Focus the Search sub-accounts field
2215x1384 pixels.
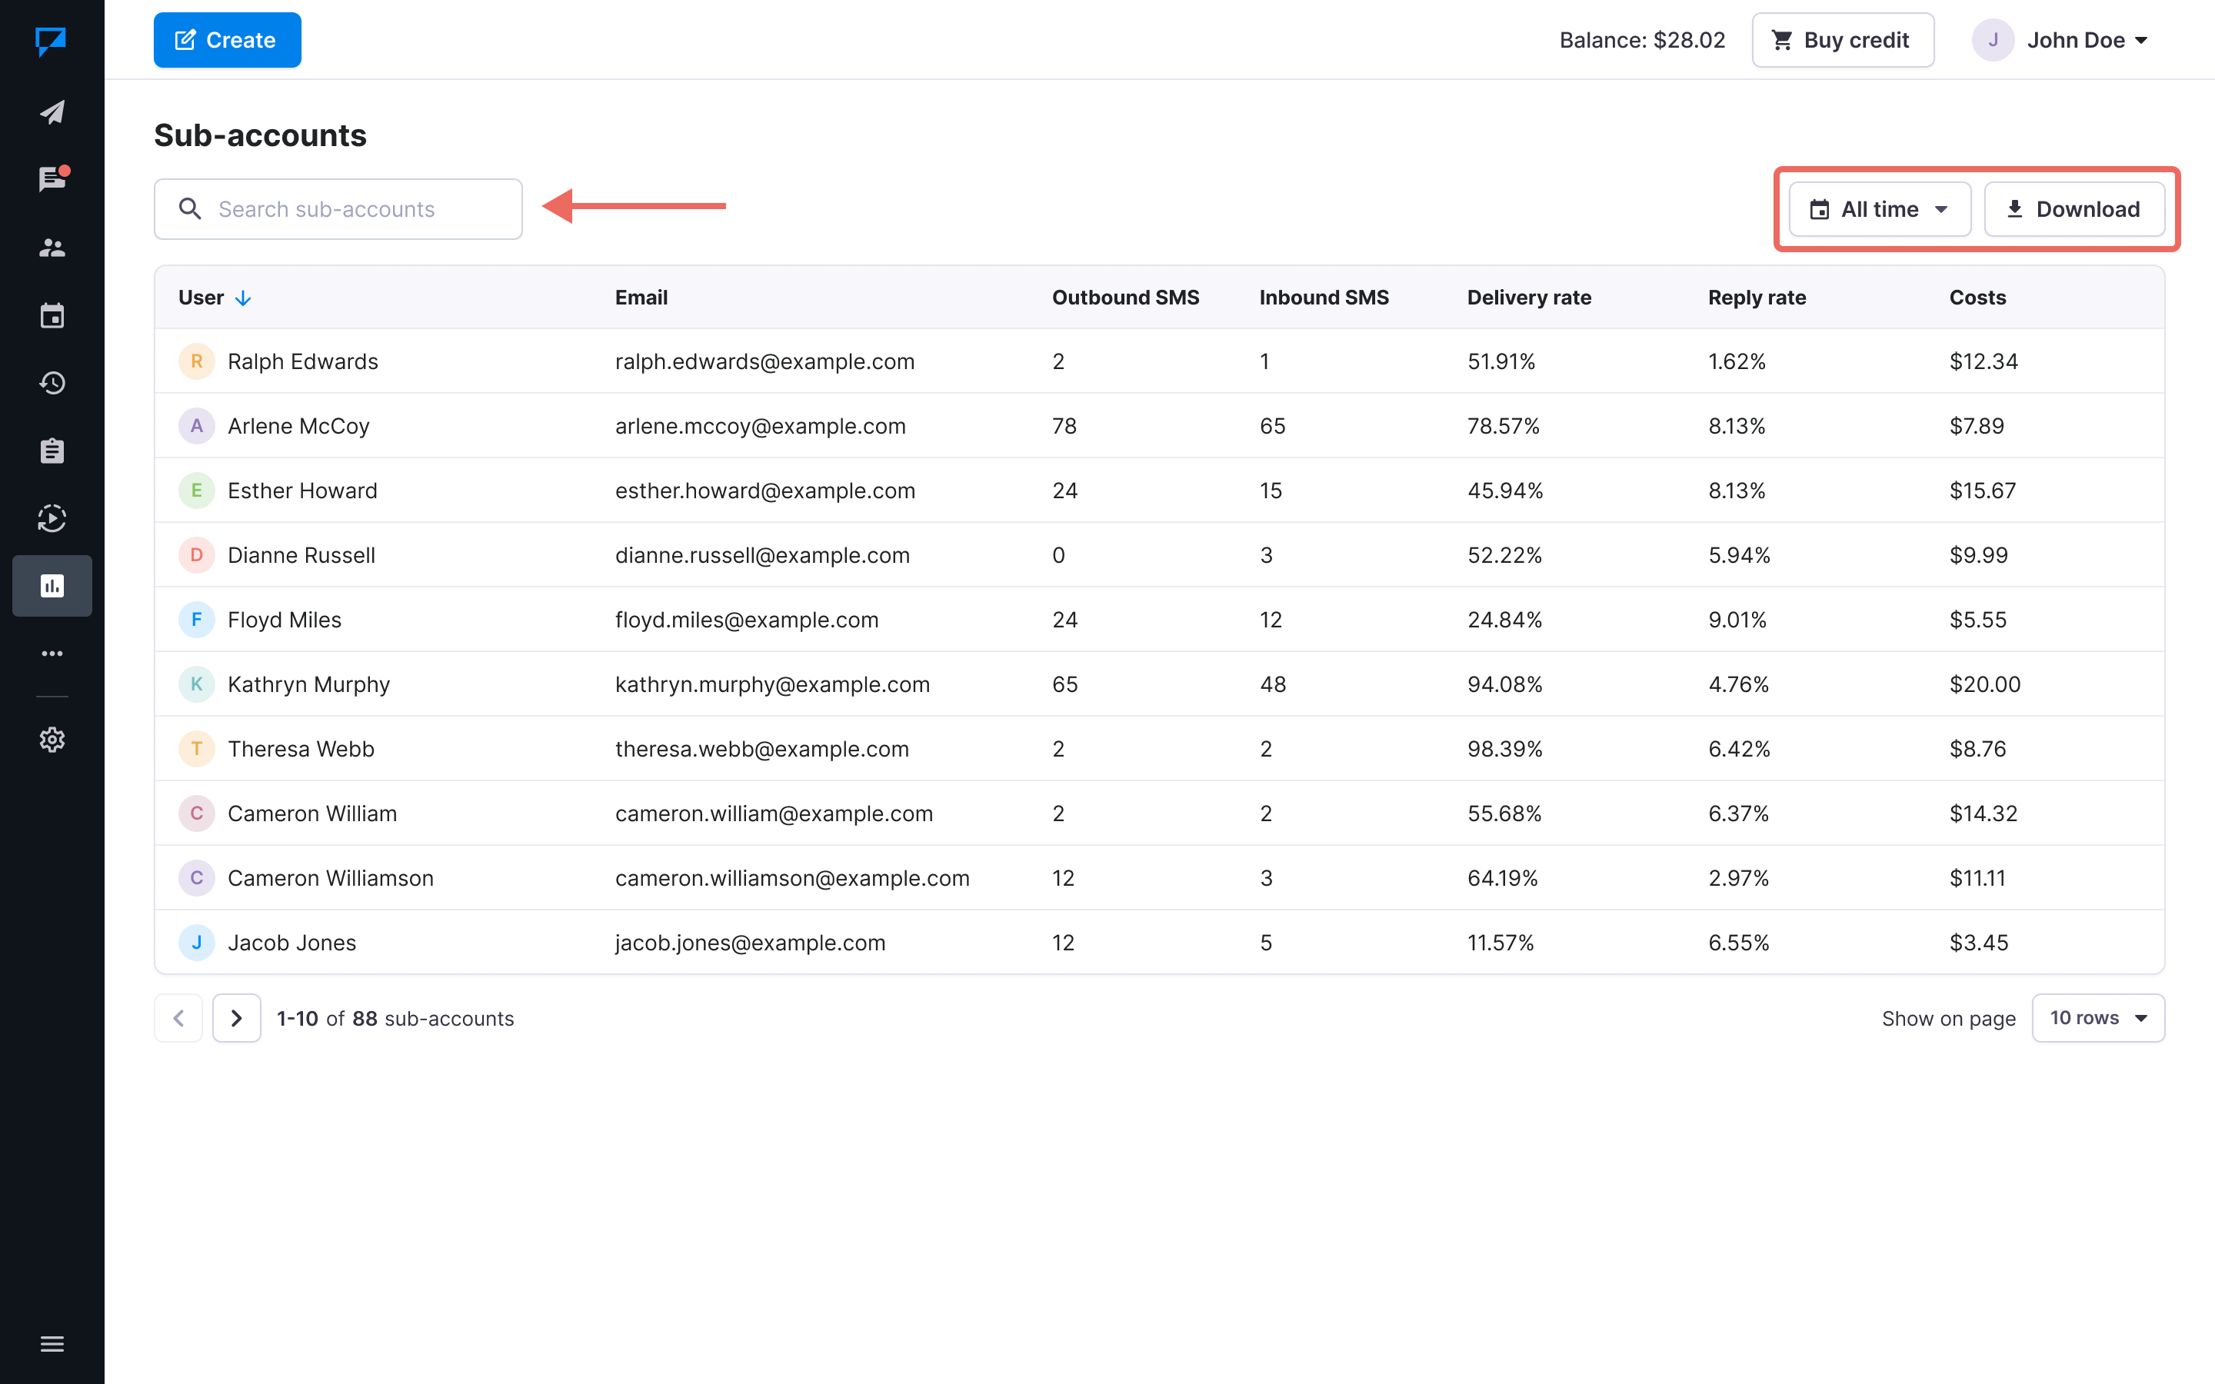click(x=338, y=210)
